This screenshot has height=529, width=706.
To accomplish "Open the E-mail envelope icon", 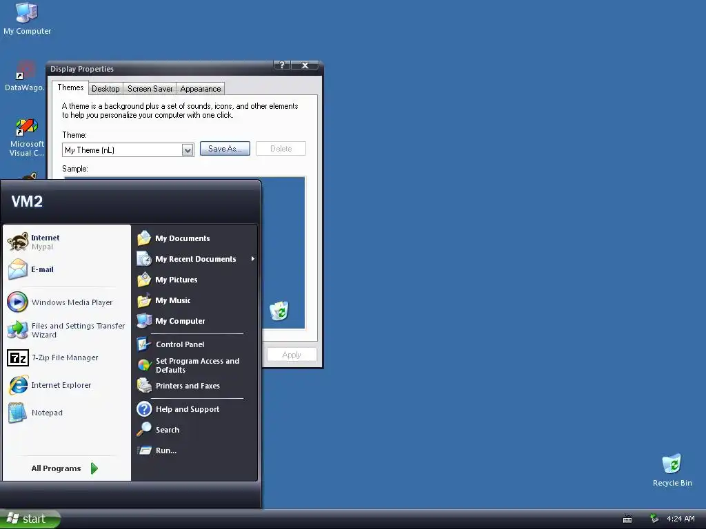I will point(18,269).
